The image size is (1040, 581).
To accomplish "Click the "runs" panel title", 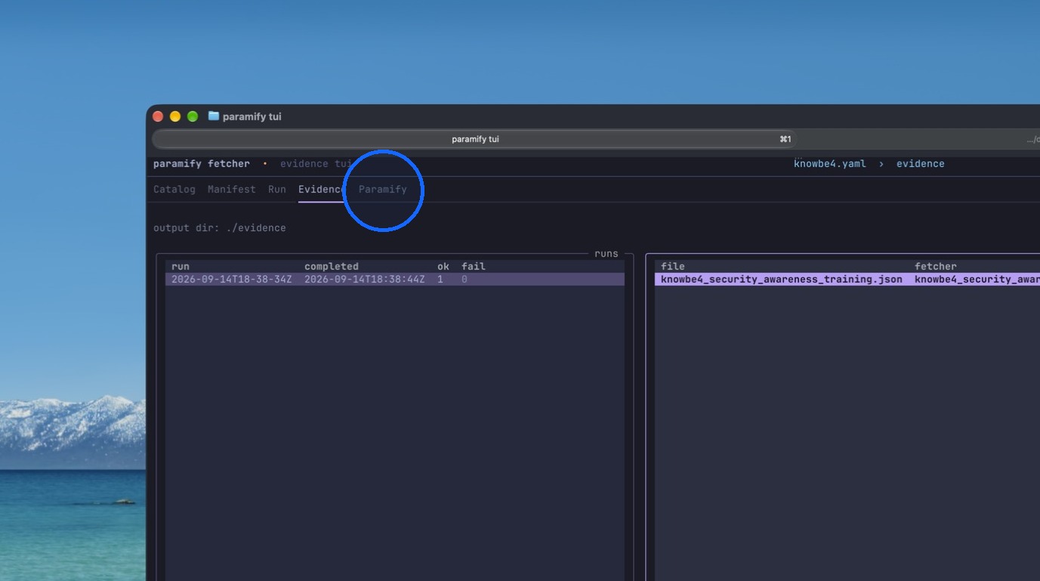I will pos(606,254).
